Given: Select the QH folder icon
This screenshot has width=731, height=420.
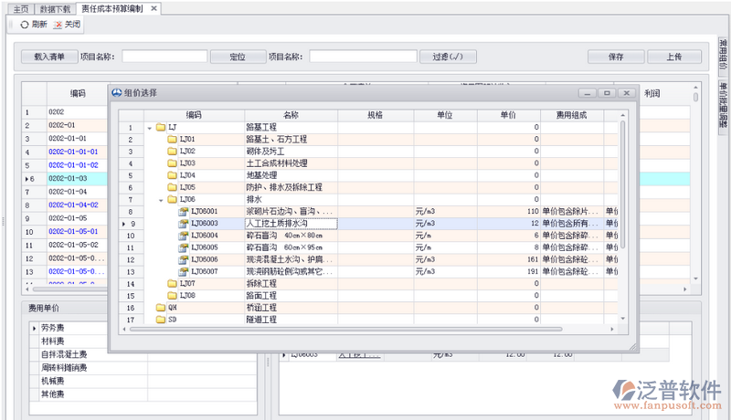Looking at the screenshot, I should coord(161,308).
